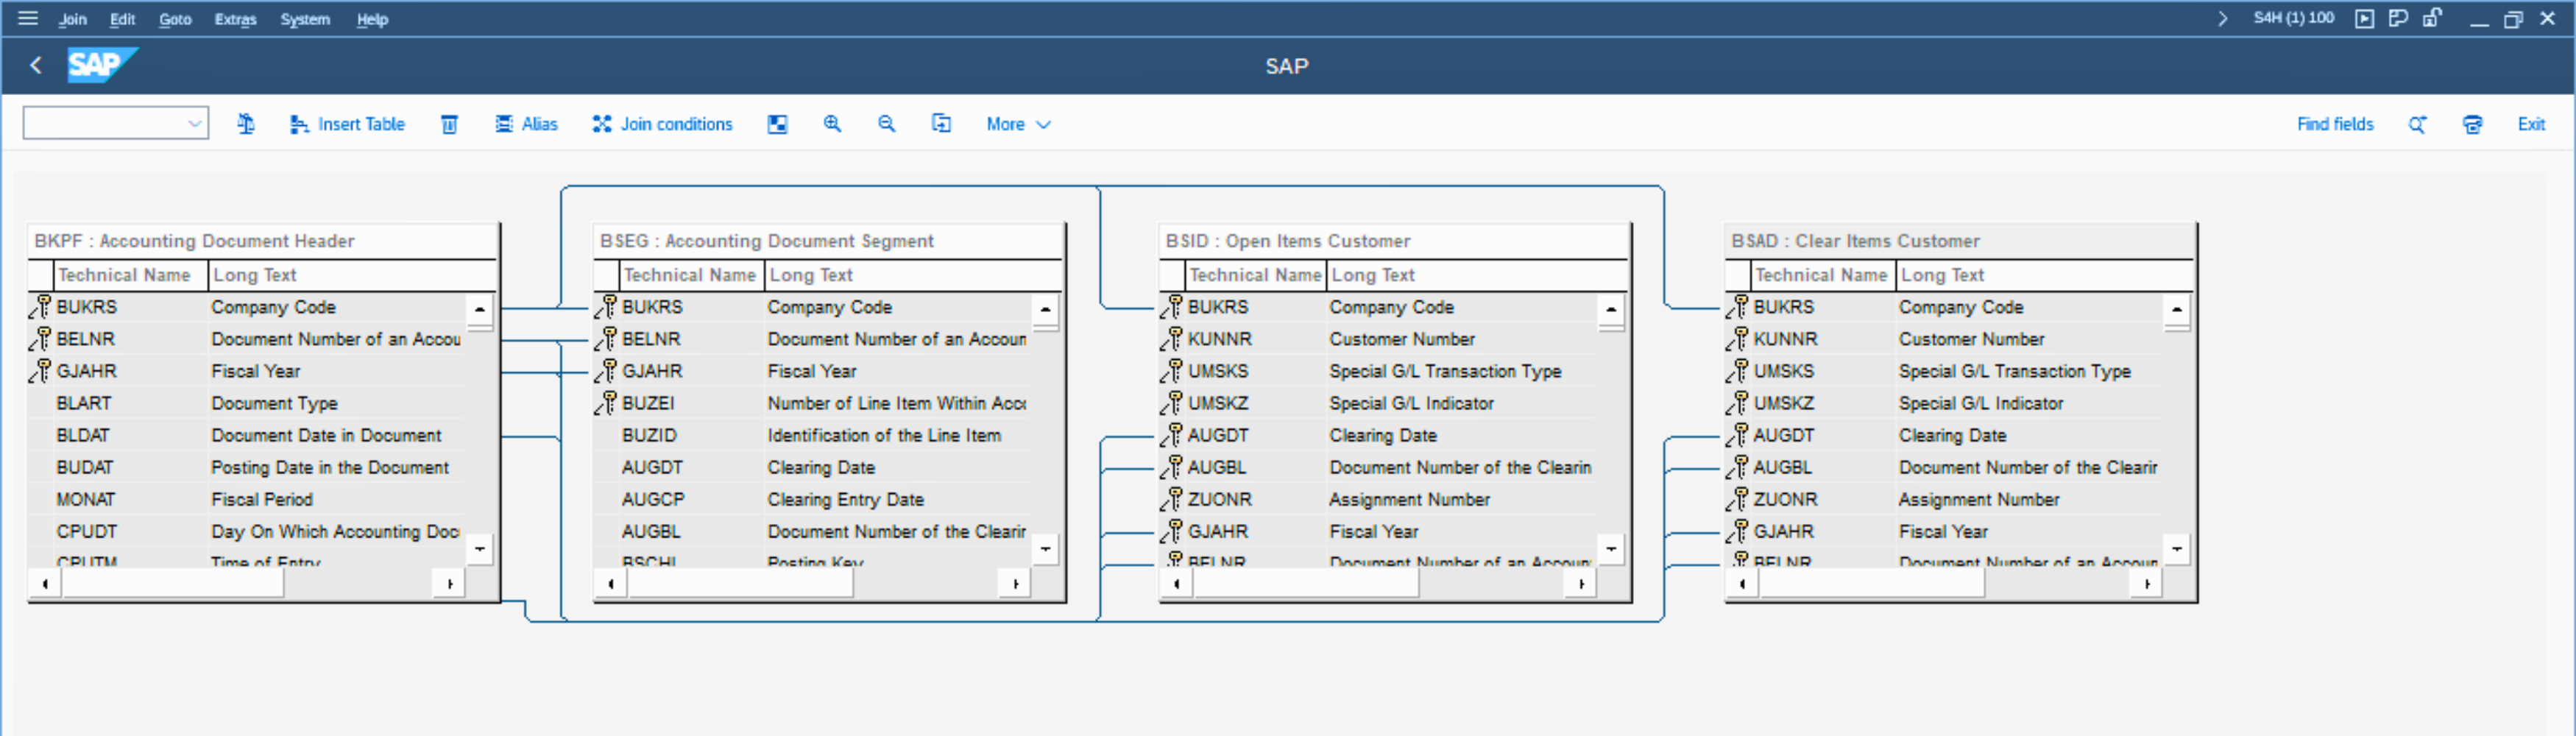Click the unlock padlock icon in title bar
Image resolution: width=2576 pixels, height=736 pixels.
click(x=2431, y=18)
